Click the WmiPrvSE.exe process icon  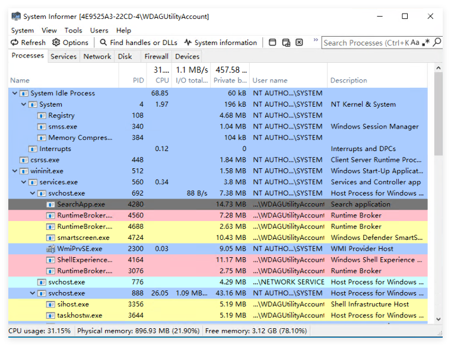pyautogui.click(x=50, y=249)
